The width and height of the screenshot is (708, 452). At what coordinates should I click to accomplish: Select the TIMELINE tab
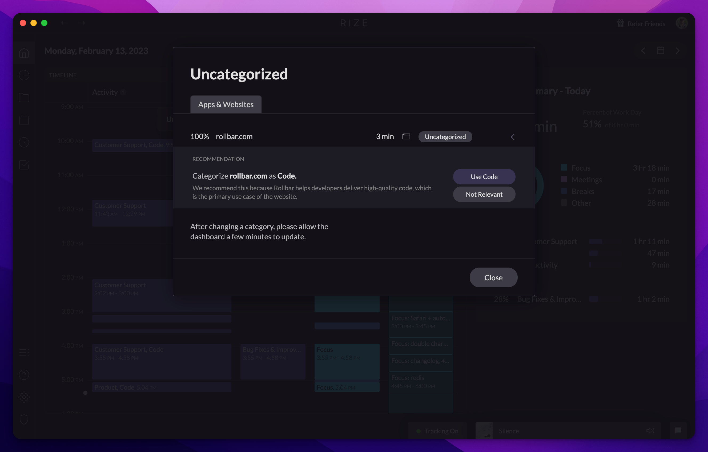(63, 75)
